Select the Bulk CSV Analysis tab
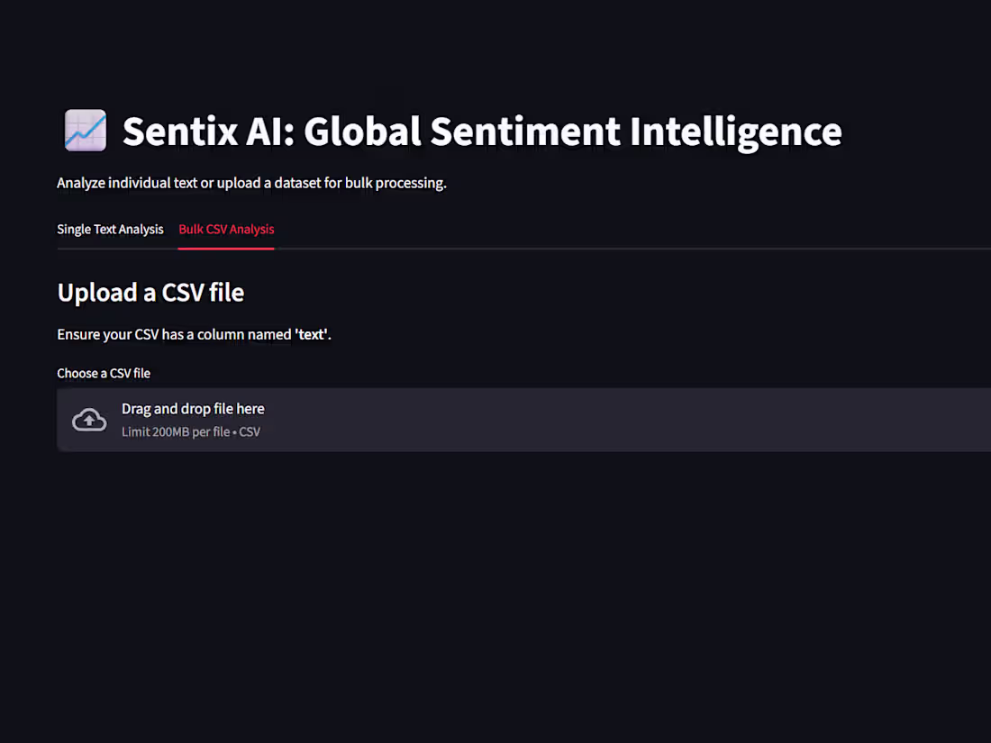 point(226,229)
